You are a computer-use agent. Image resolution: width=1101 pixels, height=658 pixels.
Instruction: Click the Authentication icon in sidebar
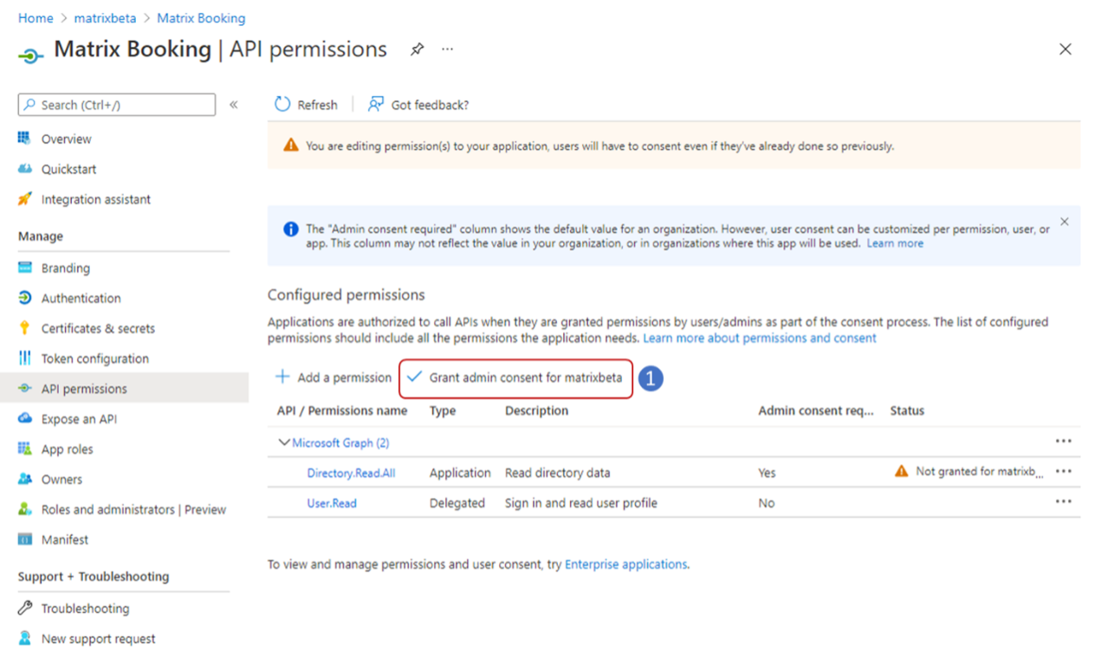(24, 298)
